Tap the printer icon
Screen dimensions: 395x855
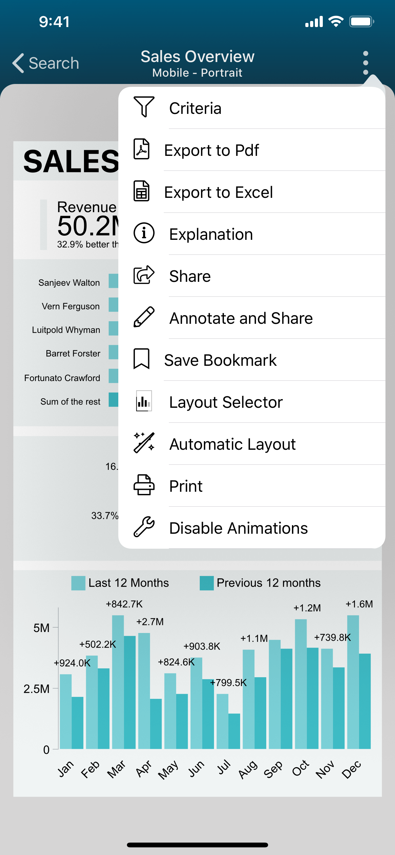[144, 485]
